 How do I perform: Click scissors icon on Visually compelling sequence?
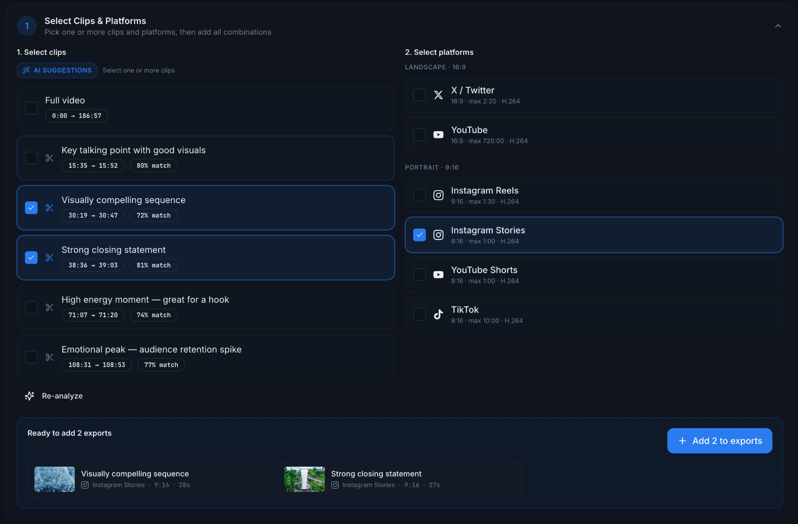tap(49, 208)
